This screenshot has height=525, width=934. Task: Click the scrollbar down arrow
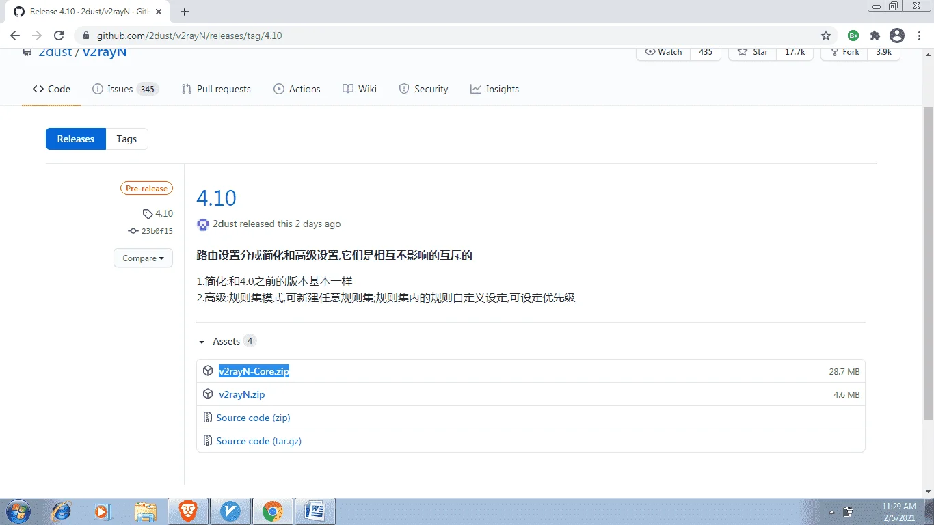928,492
